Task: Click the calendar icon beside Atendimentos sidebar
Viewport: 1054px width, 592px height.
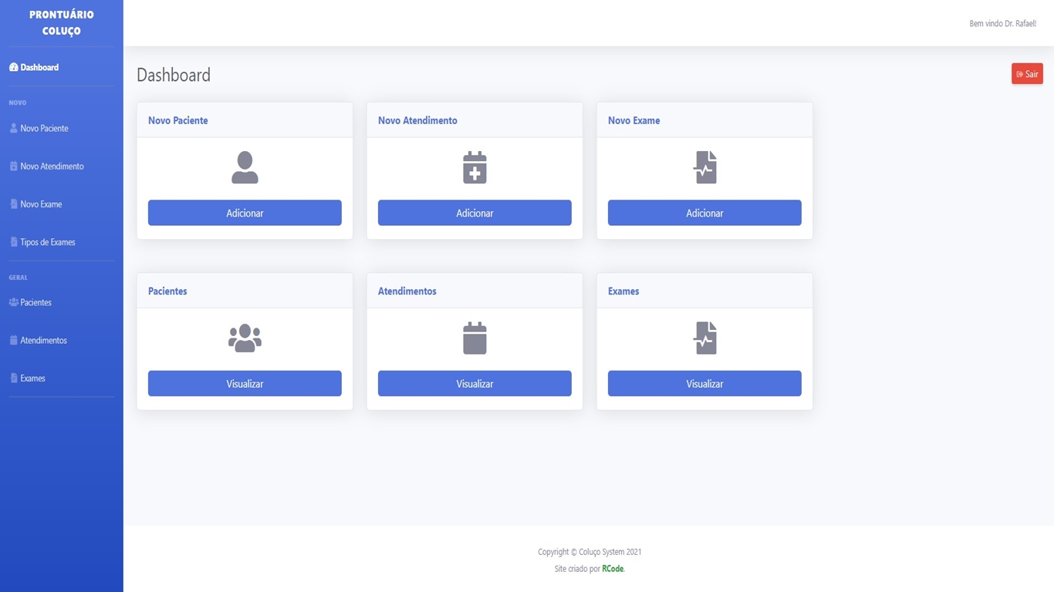Action: coord(13,340)
